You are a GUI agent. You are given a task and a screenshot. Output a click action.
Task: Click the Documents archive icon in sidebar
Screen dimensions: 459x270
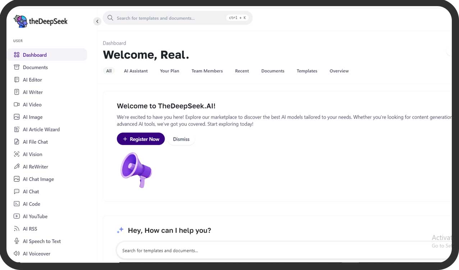17,67
